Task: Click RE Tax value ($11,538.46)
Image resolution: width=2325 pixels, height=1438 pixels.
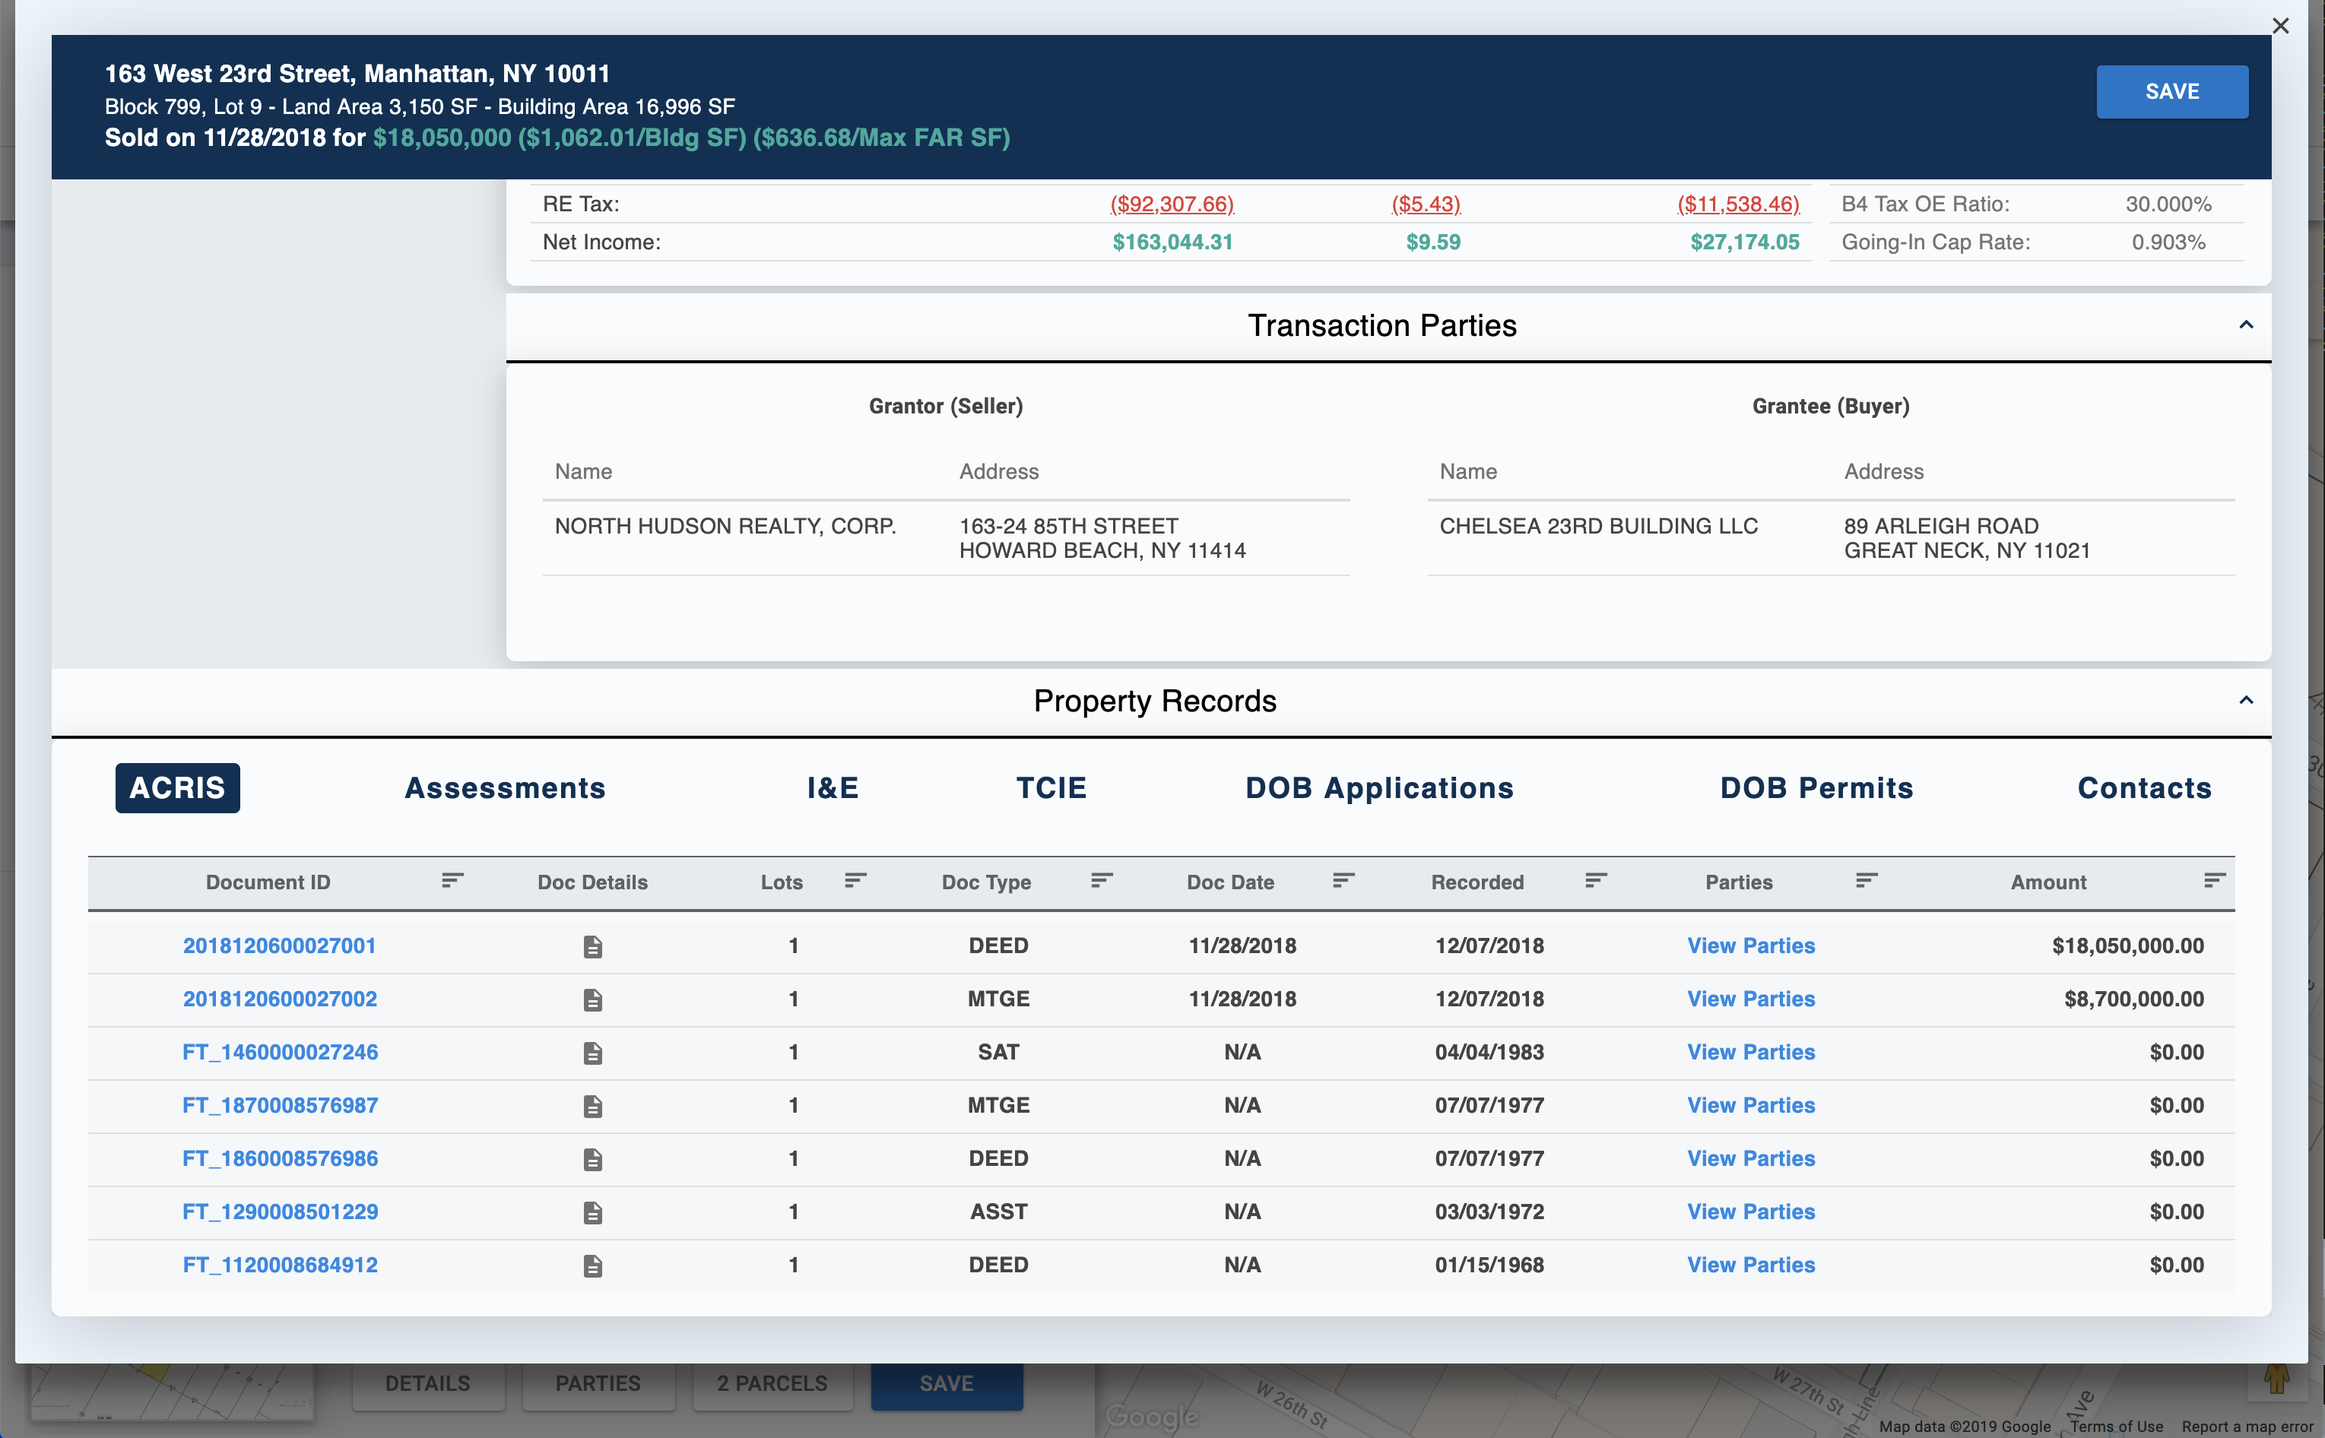Action: tap(1738, 204)
